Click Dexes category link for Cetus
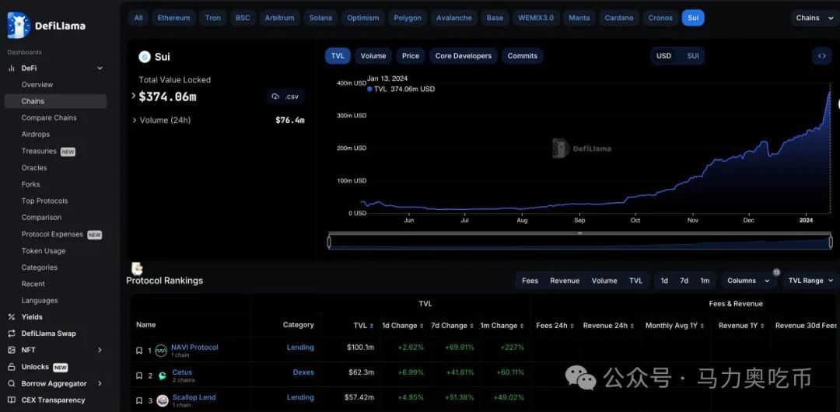Viewport: 840px width, 412px height. (x=303, y=372)
